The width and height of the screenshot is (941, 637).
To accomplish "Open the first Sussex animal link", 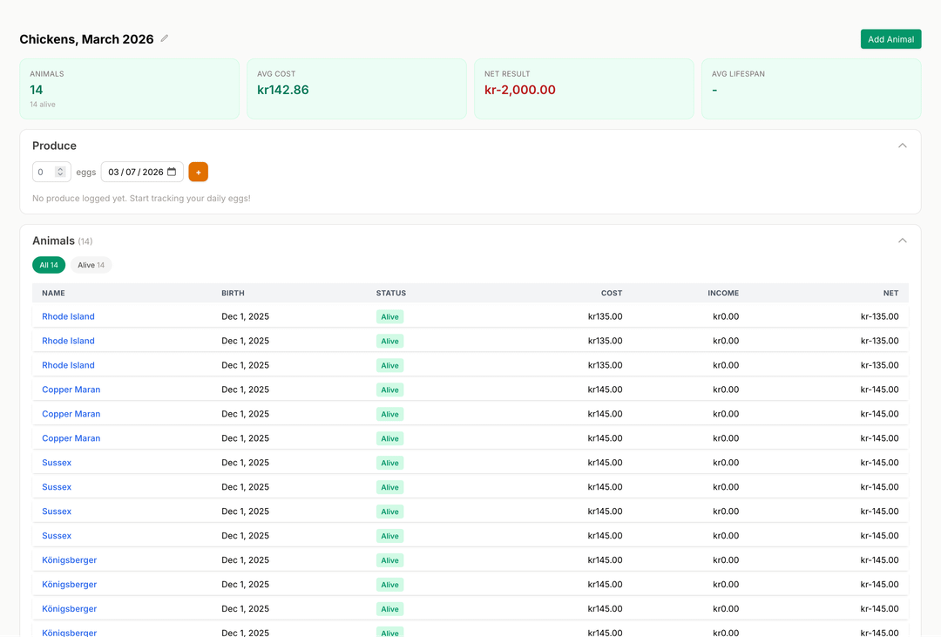I will point(57,463).
